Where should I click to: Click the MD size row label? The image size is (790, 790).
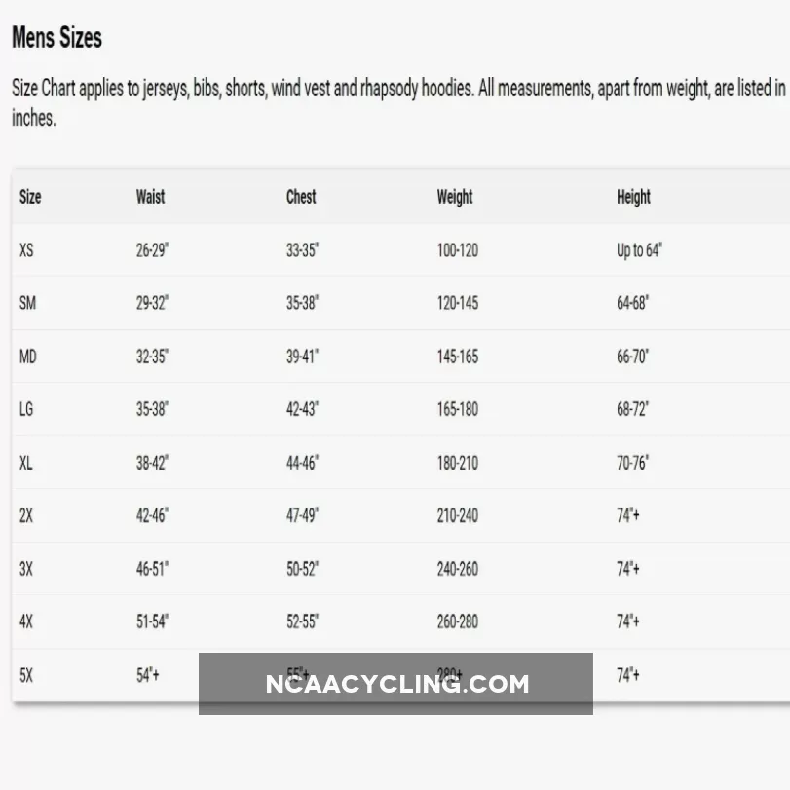click(27, 357)
